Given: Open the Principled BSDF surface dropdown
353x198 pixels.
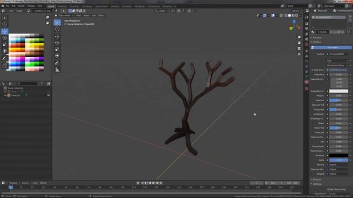Looking at the screenshot, I should pos(337,54).
